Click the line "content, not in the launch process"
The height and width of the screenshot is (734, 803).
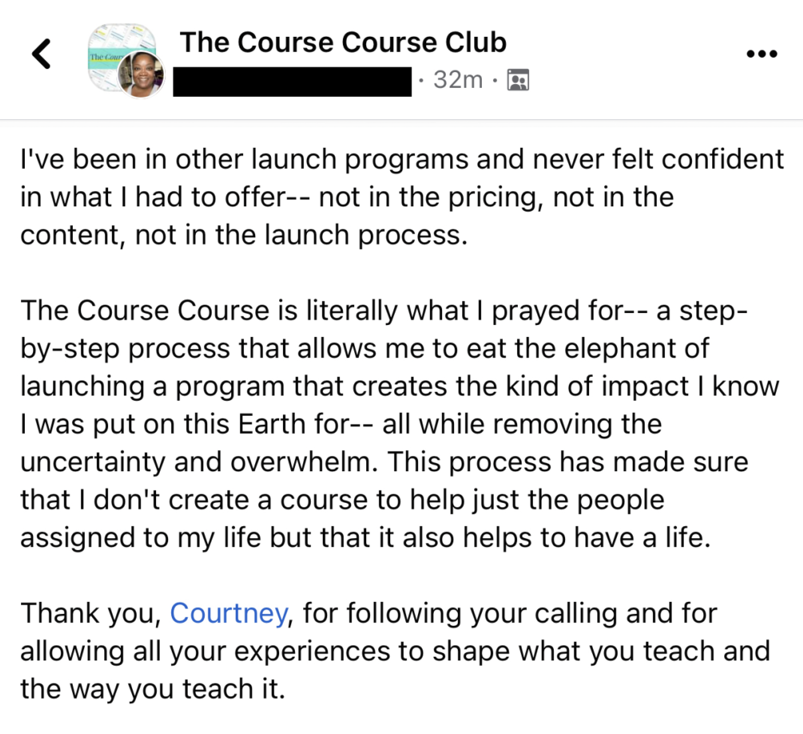pos(244,235)
